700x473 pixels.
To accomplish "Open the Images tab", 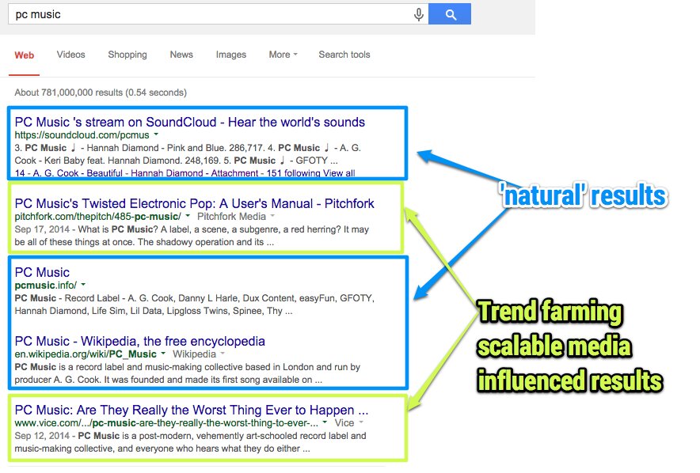I will click(230, 55).
